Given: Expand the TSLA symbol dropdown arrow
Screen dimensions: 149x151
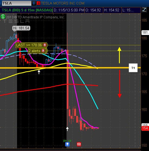Looking at the screenshot, I should pos(34,3).
